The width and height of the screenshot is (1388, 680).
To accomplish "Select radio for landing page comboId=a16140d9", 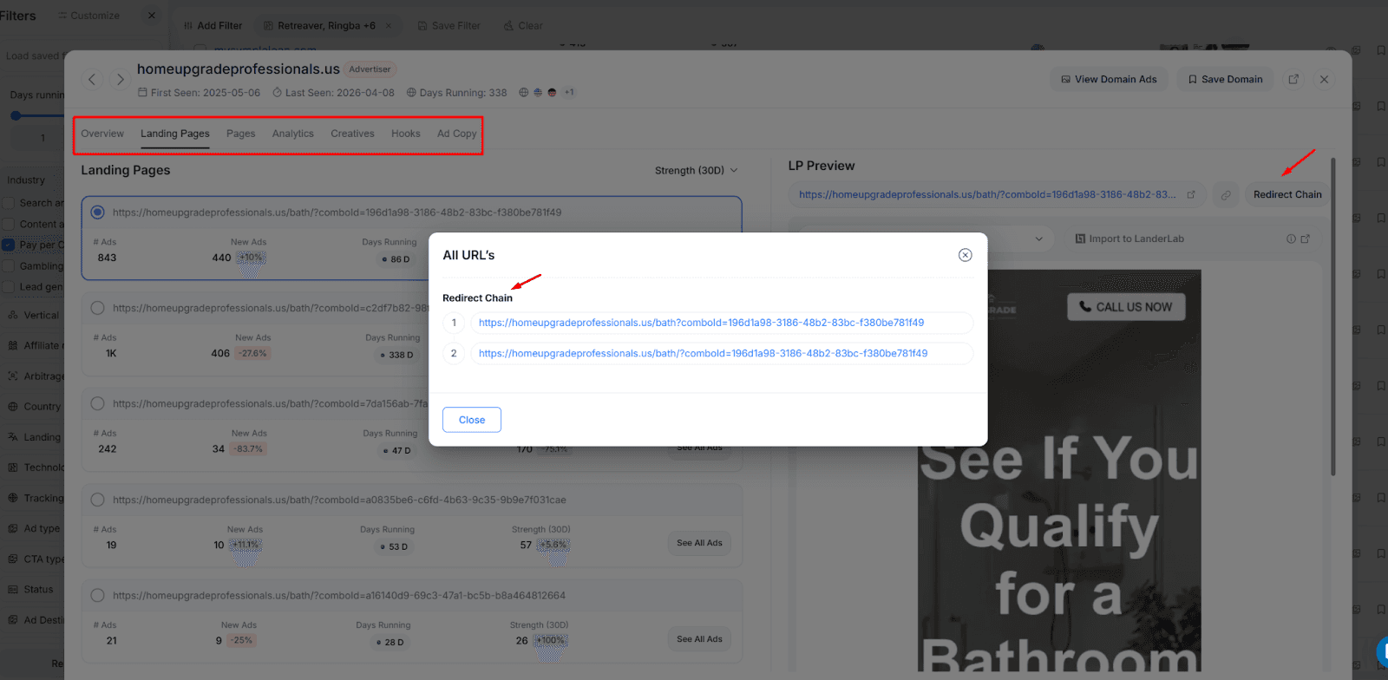I will (97, 595).
